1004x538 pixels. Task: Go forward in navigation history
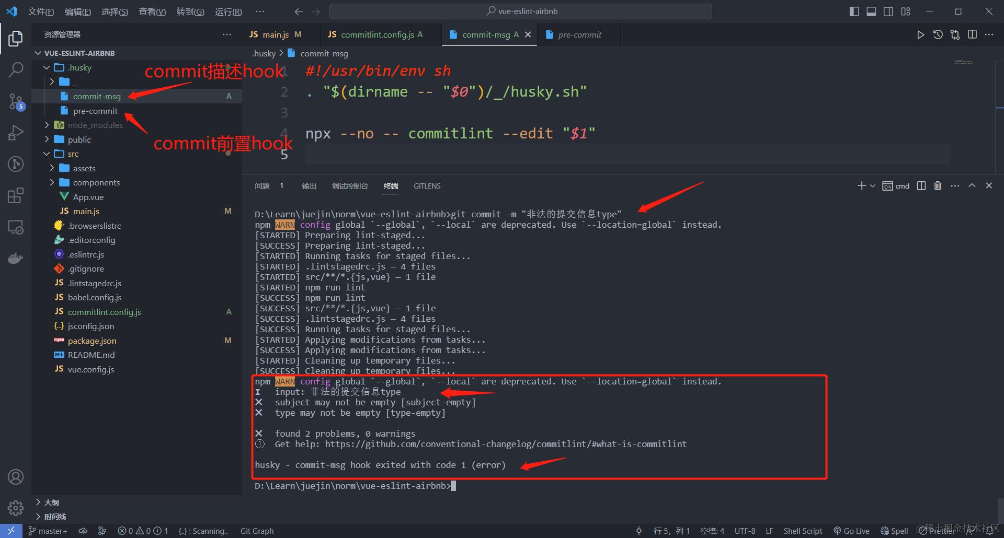(316, 11)
